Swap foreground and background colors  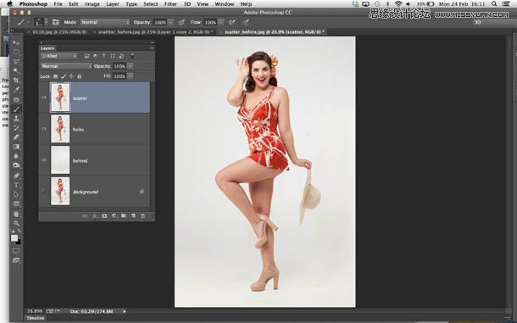tap(19, 231)
